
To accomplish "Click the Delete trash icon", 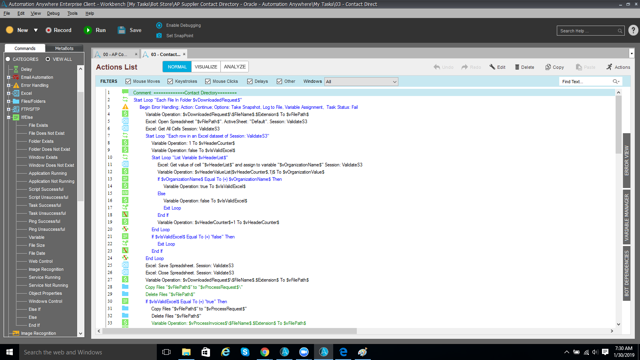I will pyautogui.click(x=517, y=67).
